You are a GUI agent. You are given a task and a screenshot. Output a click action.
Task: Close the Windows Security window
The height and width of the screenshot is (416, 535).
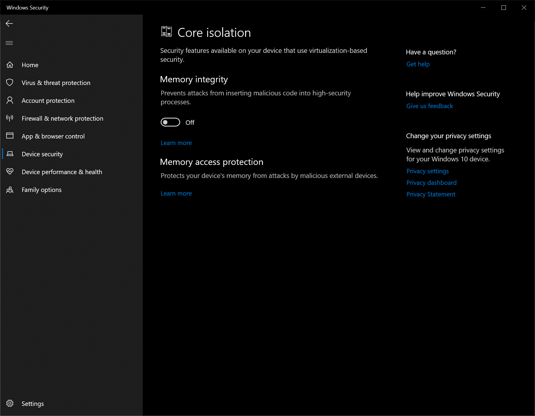(524, 7)
